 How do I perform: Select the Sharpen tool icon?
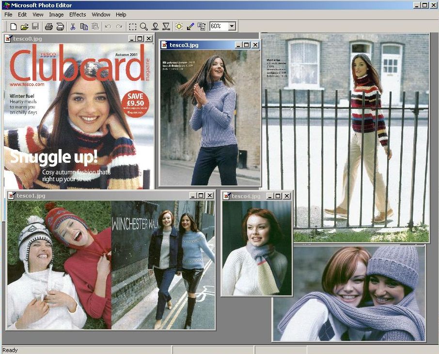point(166,27)
